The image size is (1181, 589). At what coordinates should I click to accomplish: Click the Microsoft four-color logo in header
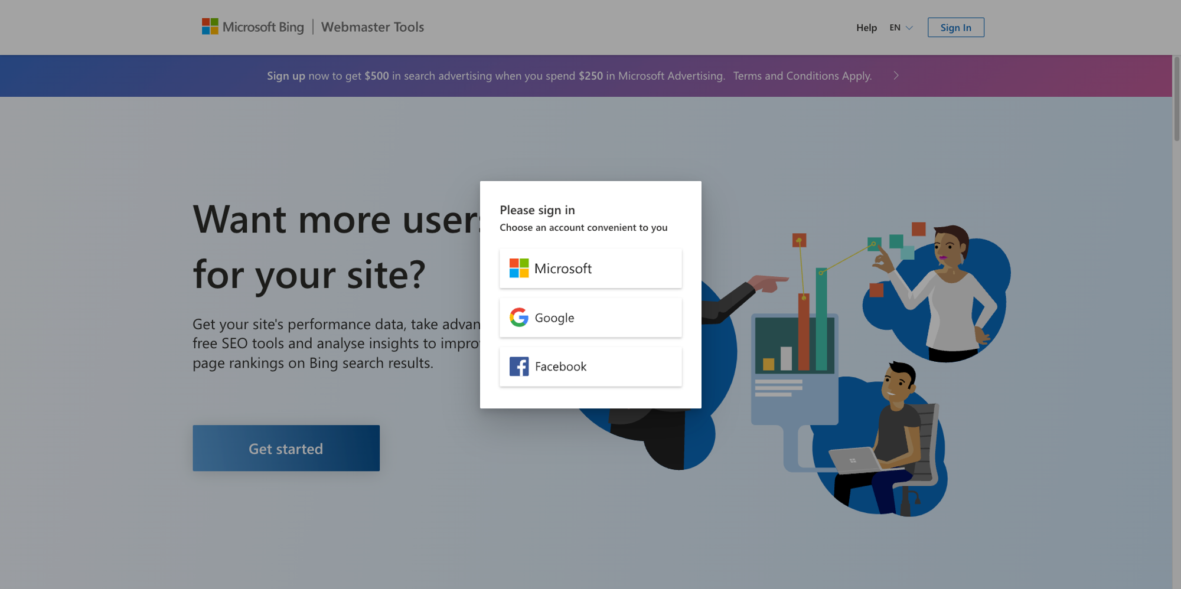[x=210, y=27]
